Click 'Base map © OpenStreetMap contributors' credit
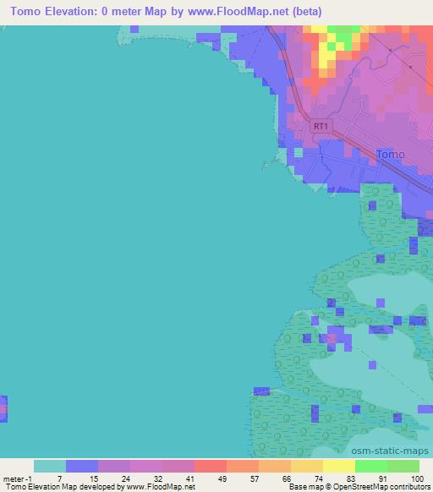 click(359, 487)
